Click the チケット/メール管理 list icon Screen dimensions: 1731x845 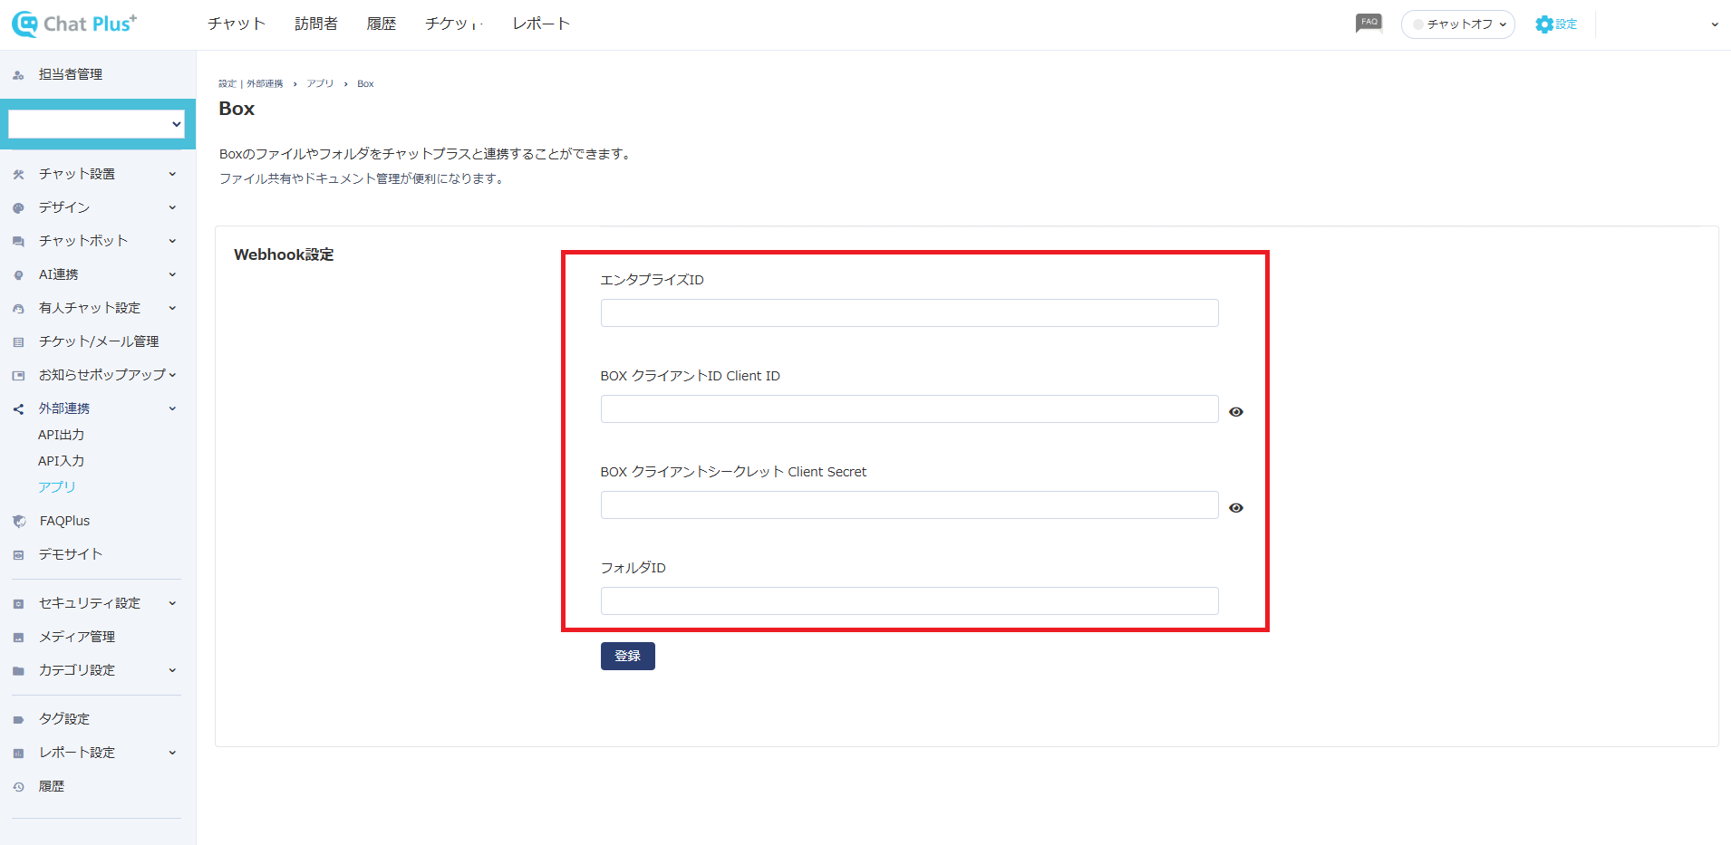tap(18, 342)
